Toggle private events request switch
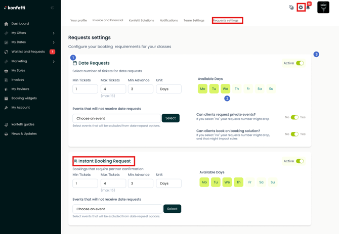Image resolution: width=339 pixels, height=234 pixels. tap(294, 117)
